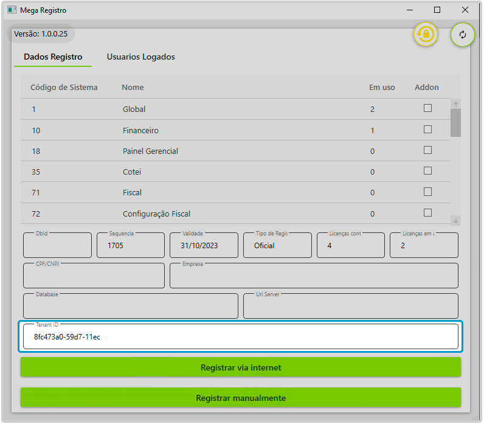Click the Tenant ID input field
The image size is (484, 424).
(x=241, y=336)
